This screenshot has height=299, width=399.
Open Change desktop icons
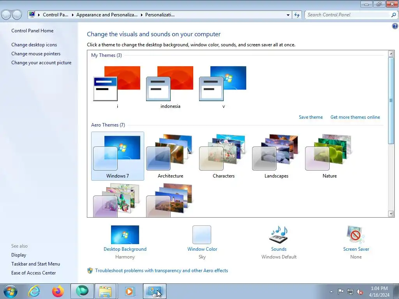click(x=34, y=45)
